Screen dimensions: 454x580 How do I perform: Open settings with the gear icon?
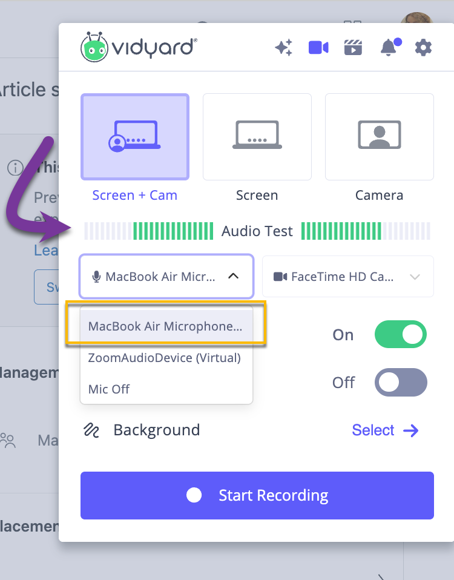pos(423,47)
